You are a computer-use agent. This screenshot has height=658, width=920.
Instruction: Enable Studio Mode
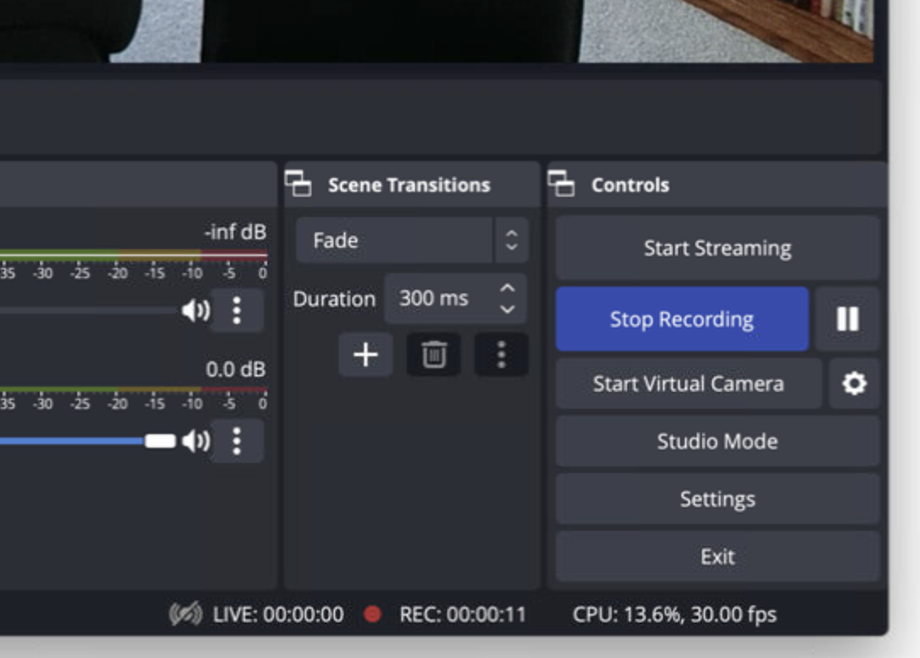(x=717, y=441)
